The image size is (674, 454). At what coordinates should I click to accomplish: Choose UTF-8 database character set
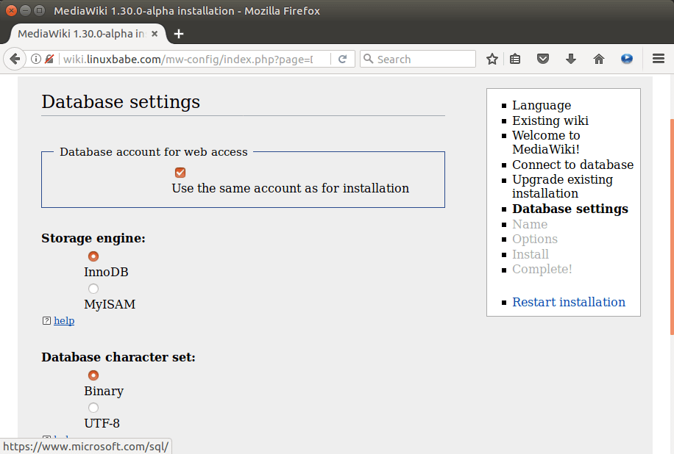[93, 408]
